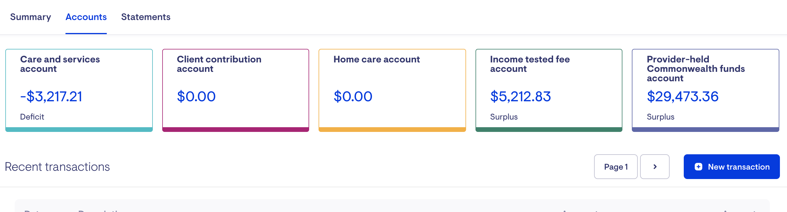Click the Home care account title
The height and width of the screenshot is (212, 787).
click(376, 59)
